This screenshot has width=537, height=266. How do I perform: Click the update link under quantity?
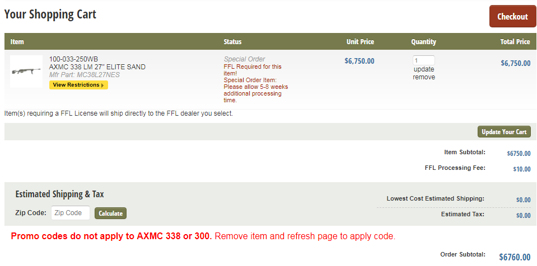pos(424,69)
